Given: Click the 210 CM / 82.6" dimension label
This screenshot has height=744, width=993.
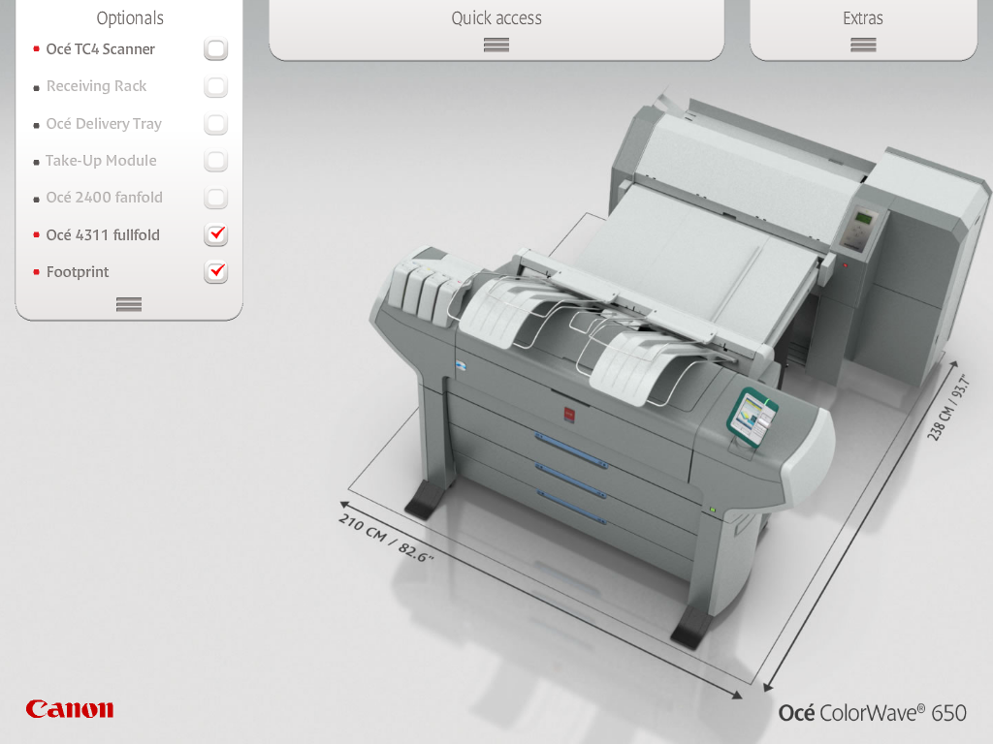Looking at the screenshot, I should (x=386, y=538).
